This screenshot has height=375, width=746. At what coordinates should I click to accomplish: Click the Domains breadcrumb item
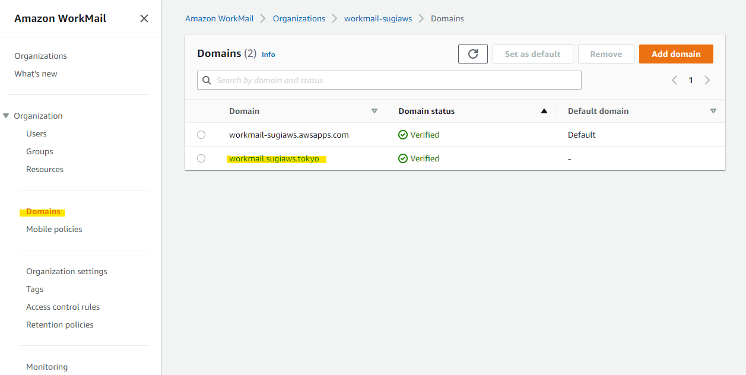pos(447,18)
